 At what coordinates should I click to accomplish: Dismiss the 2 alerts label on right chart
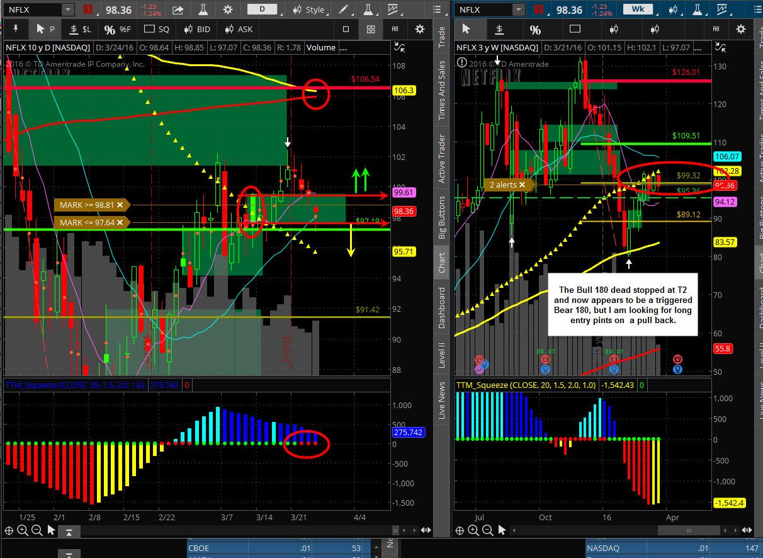coord(522,185)
